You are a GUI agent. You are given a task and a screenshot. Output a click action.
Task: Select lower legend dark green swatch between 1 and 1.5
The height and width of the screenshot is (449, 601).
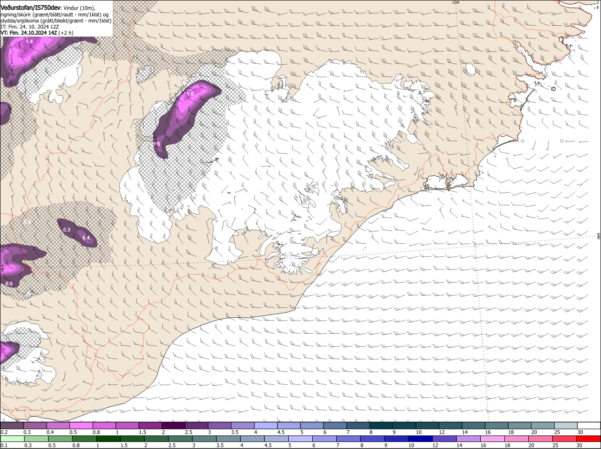click(x=108, y=439)
